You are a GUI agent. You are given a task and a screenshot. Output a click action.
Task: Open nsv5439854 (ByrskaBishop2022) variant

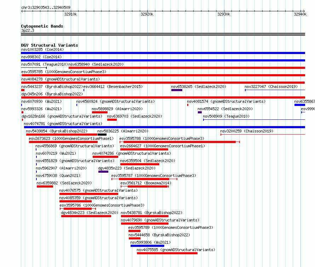(x=57, y=131)
